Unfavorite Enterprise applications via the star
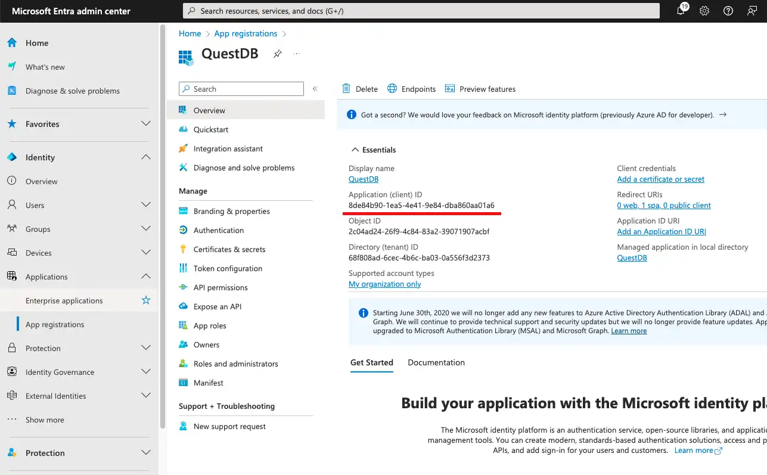 145,300
